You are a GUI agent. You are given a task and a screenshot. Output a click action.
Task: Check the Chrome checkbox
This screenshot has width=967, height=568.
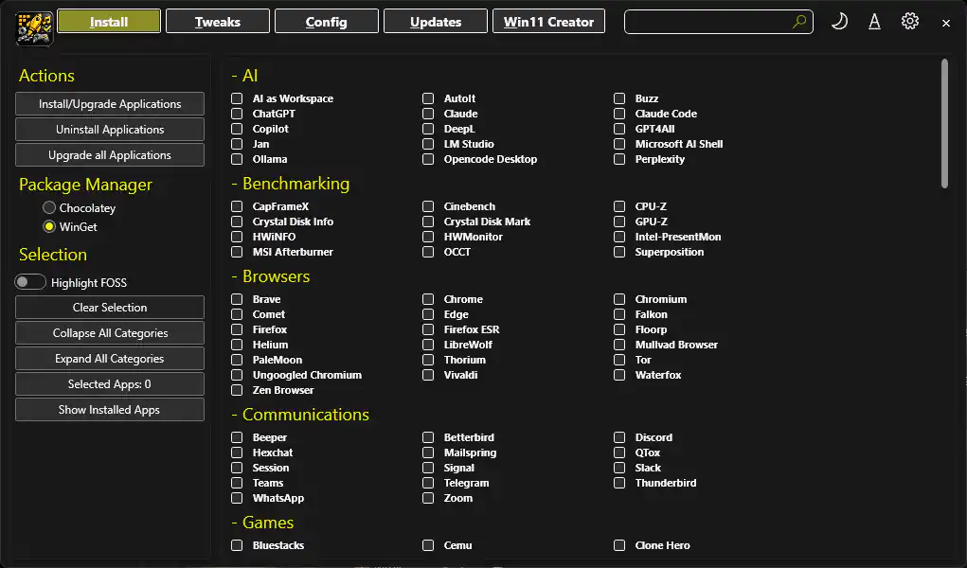tap(428, 299)
